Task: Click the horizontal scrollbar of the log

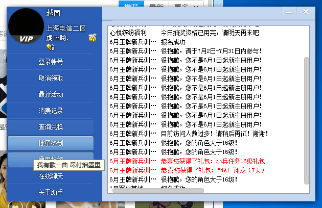Action: 158,191
